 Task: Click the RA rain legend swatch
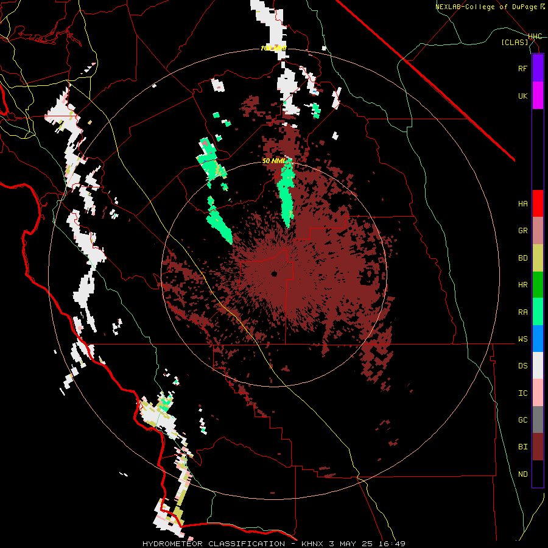(x=538, y=312)
